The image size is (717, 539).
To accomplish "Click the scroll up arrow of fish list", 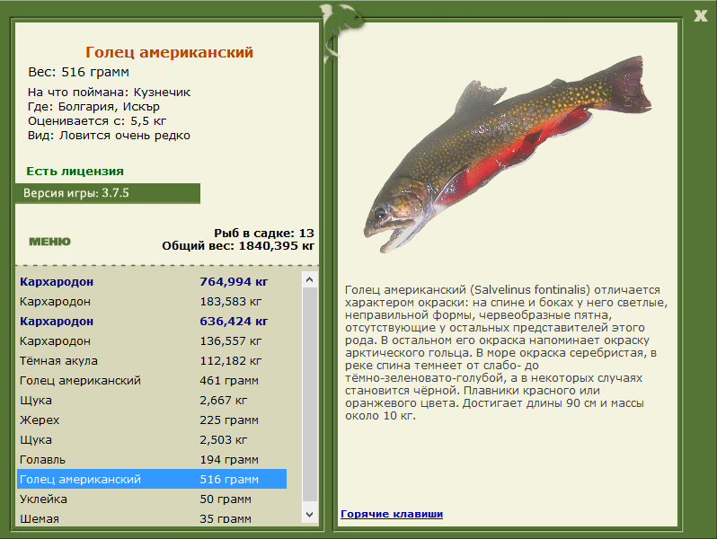I will (310, 279).
